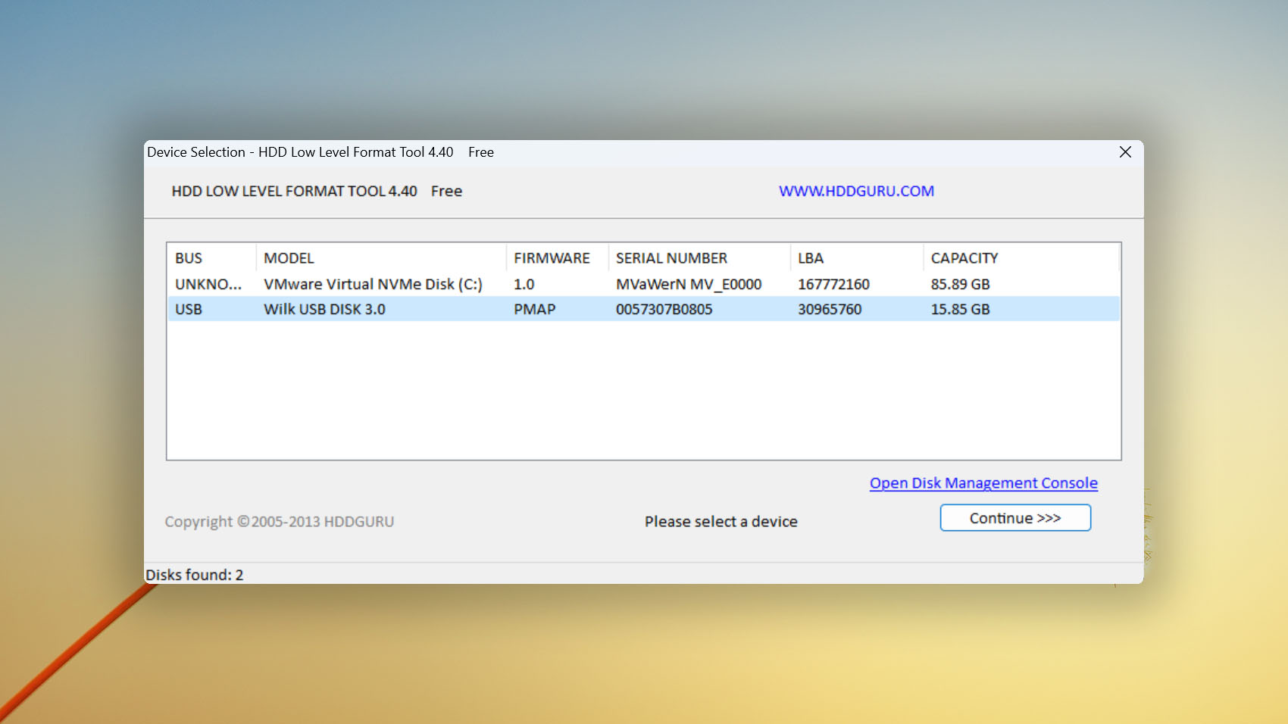Click the SERIAL NUMBER column header
The width and height of the screenshot is (1288, 724).
point(699,257)
